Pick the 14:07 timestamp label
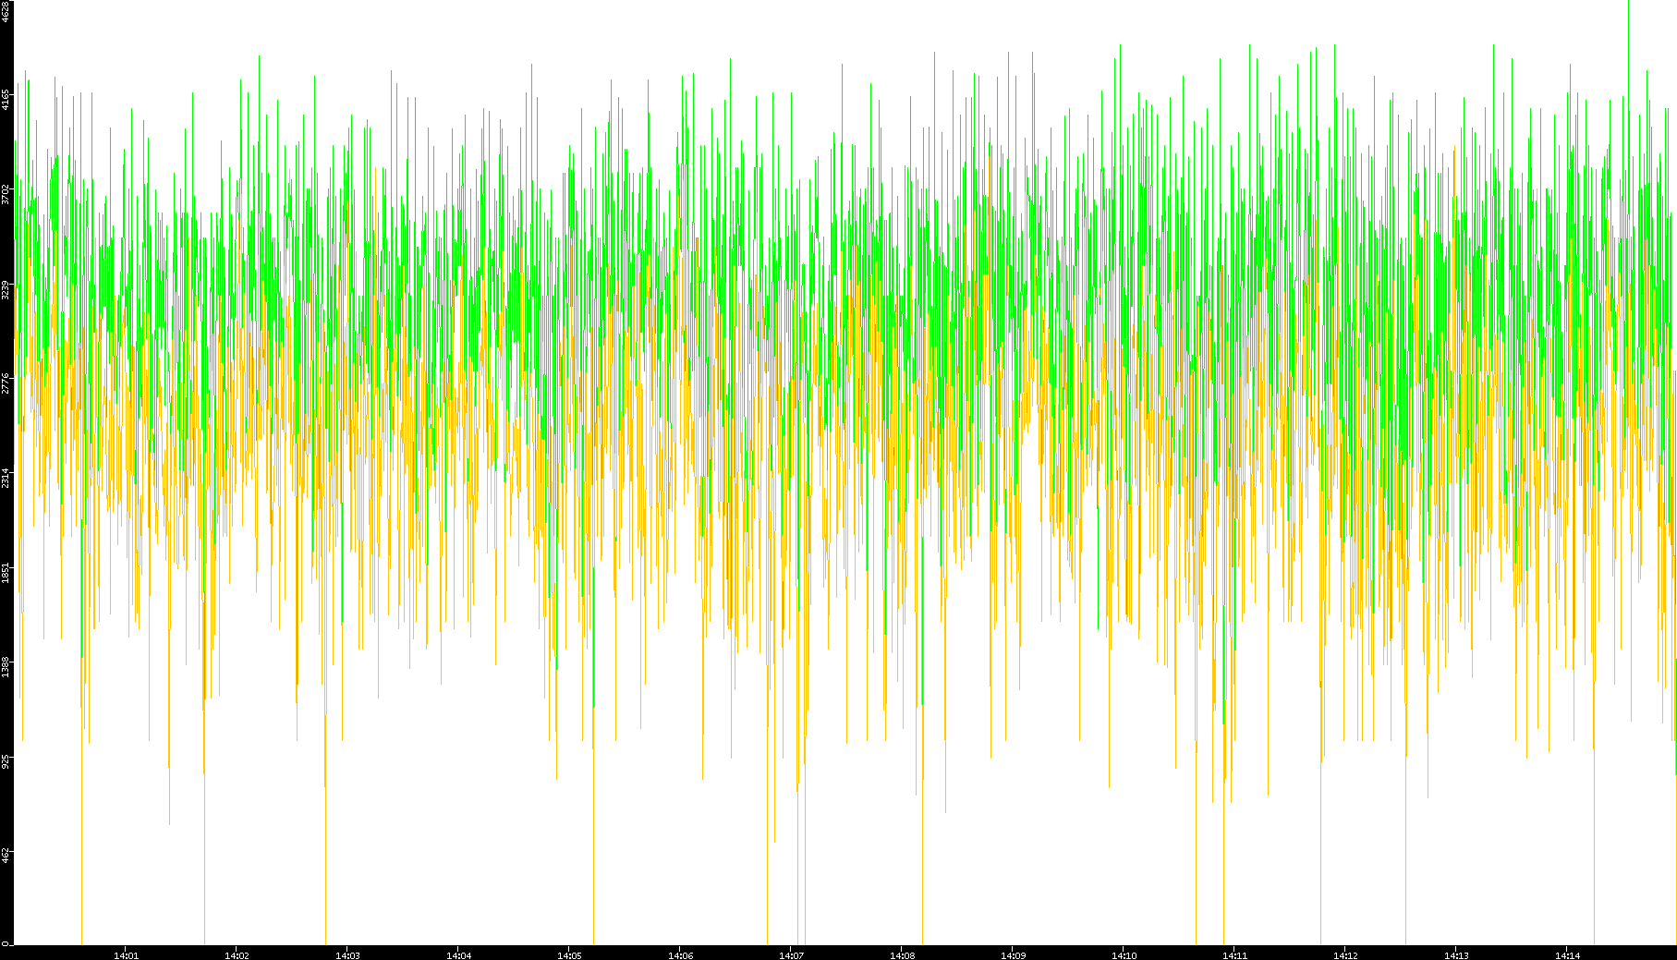 tap(791, 954)
